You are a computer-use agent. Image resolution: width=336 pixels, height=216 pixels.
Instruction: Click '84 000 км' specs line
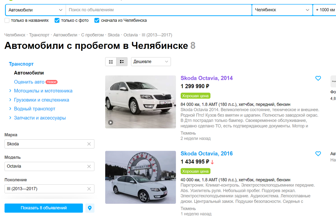pos(235,105)
